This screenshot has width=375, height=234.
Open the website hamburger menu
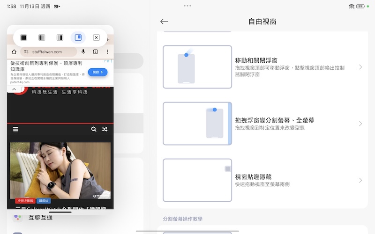16,129
